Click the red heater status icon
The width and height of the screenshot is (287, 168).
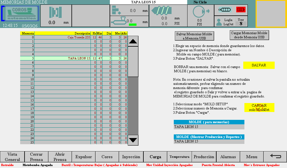(240, 10)
